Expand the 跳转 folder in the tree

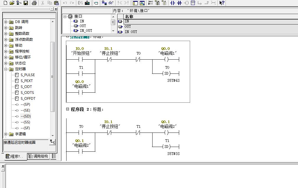click(6, 28)
